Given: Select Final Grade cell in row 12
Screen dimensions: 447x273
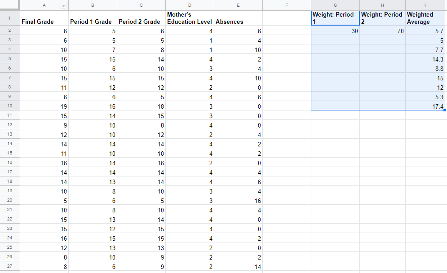Looking at the screenshot, I should tap(44, 124).
